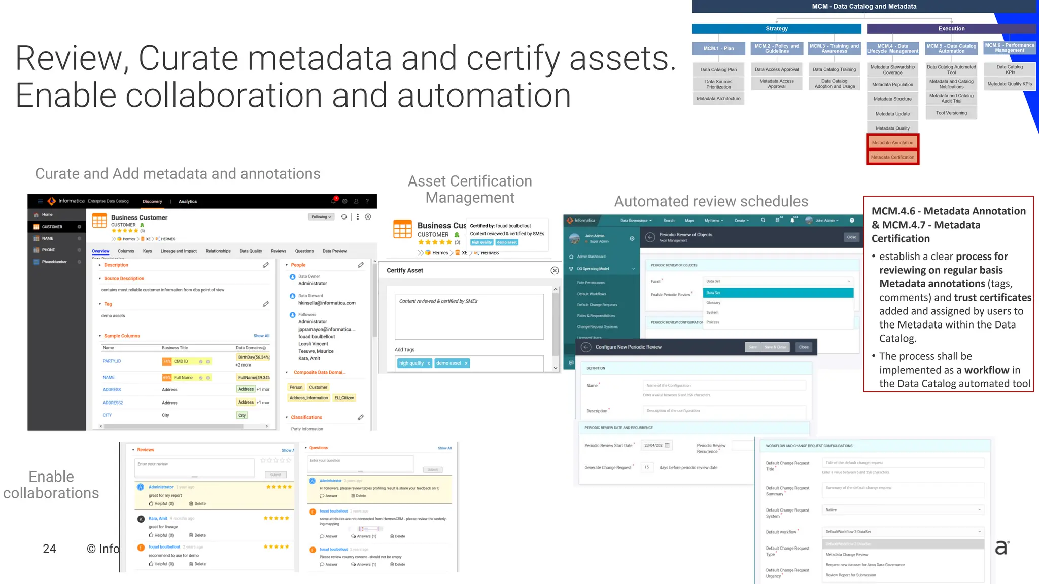Go back from Periodic Review of Objects
The height and width of the screenshot is (584, 1039).
[650, 237]
